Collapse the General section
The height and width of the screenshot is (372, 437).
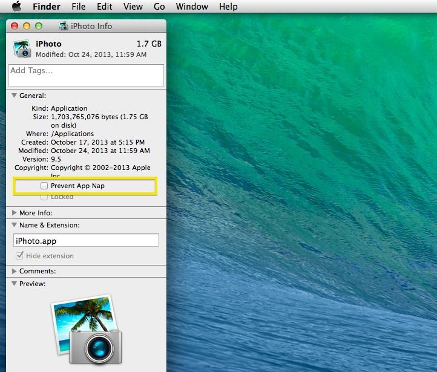(x=14, y=96)
